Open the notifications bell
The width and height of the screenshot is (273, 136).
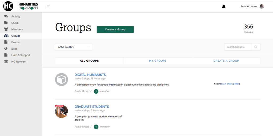tap(224, 6)
